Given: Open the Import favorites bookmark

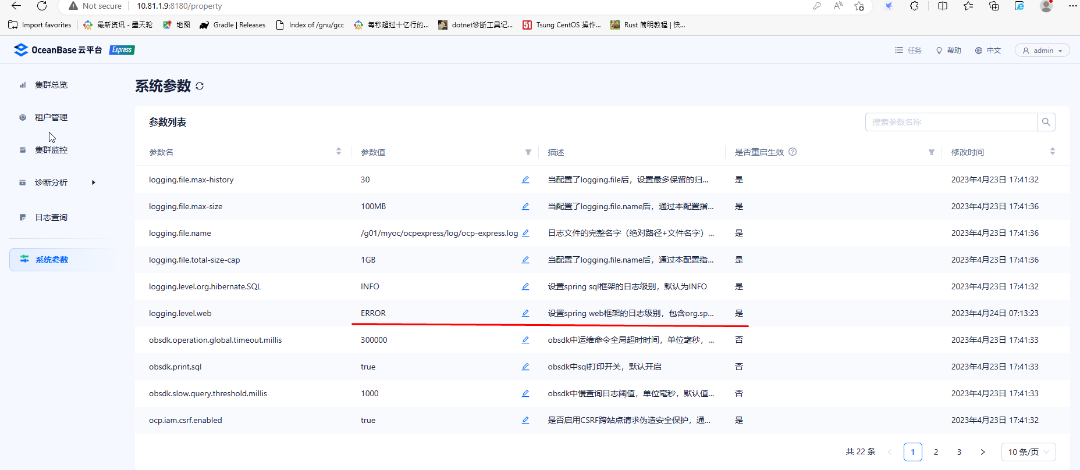Looking at the screenshot, I should coord(40,25).
